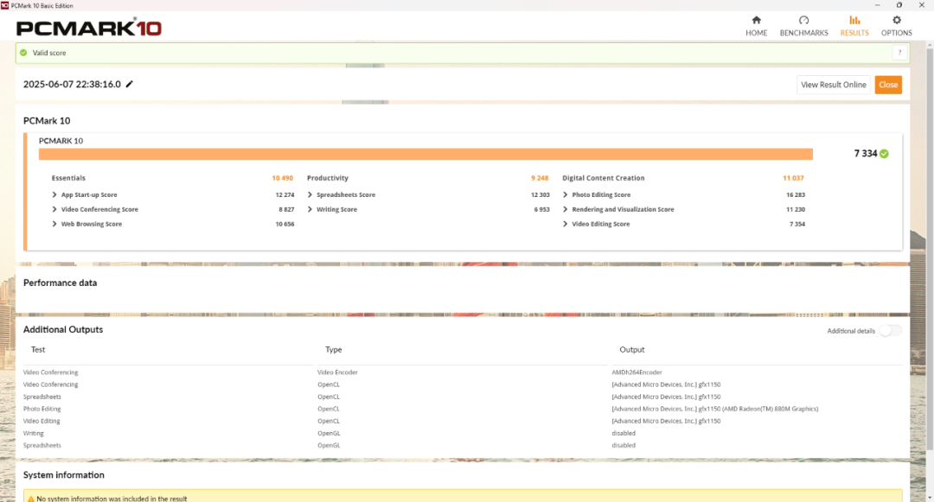934x502 pixels.
Task: Toggle the Additional details switch
Action: point(890,331)
